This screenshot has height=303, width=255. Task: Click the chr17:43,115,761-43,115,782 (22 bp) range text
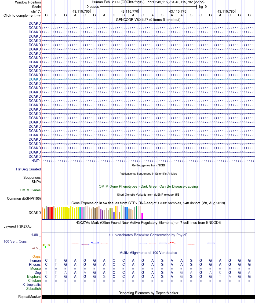coord(176,2)
